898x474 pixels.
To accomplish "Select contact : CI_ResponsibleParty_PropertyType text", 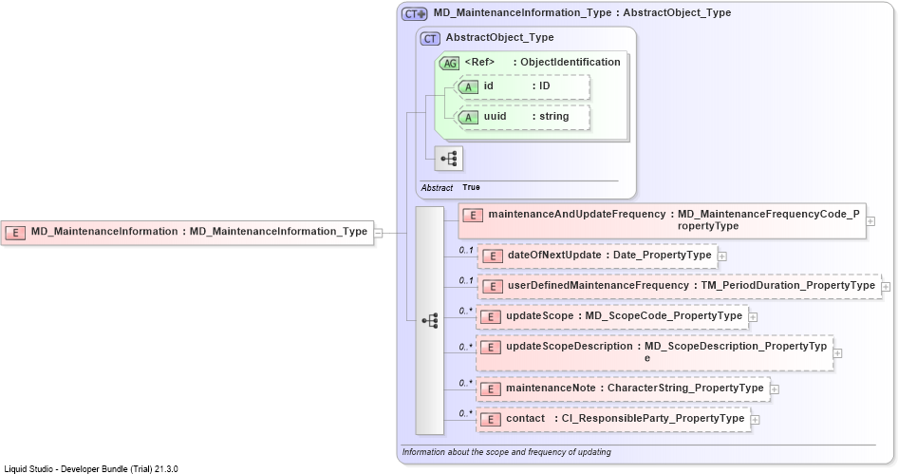I will (x=625, y=418).
